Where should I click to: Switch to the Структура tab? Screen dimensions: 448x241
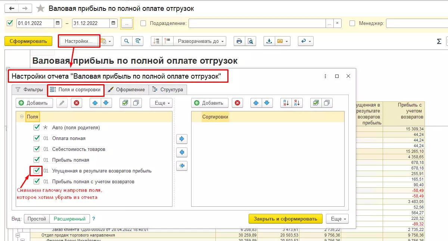[168, 89]
